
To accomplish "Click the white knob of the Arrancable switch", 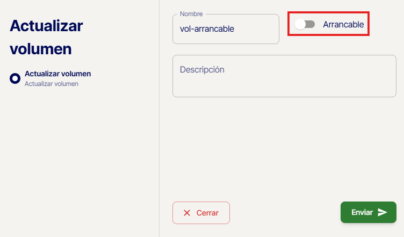I will click(300, 24).
